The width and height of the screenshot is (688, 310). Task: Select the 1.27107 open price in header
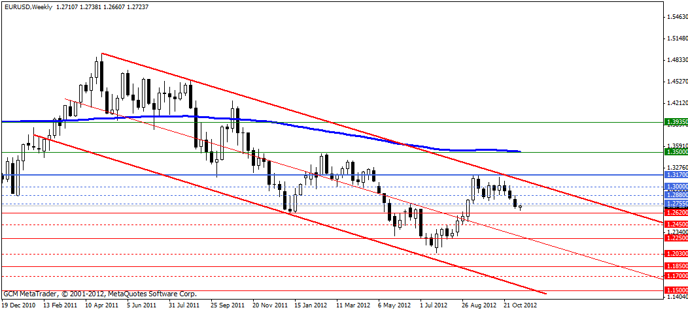(x=67, y=7)
